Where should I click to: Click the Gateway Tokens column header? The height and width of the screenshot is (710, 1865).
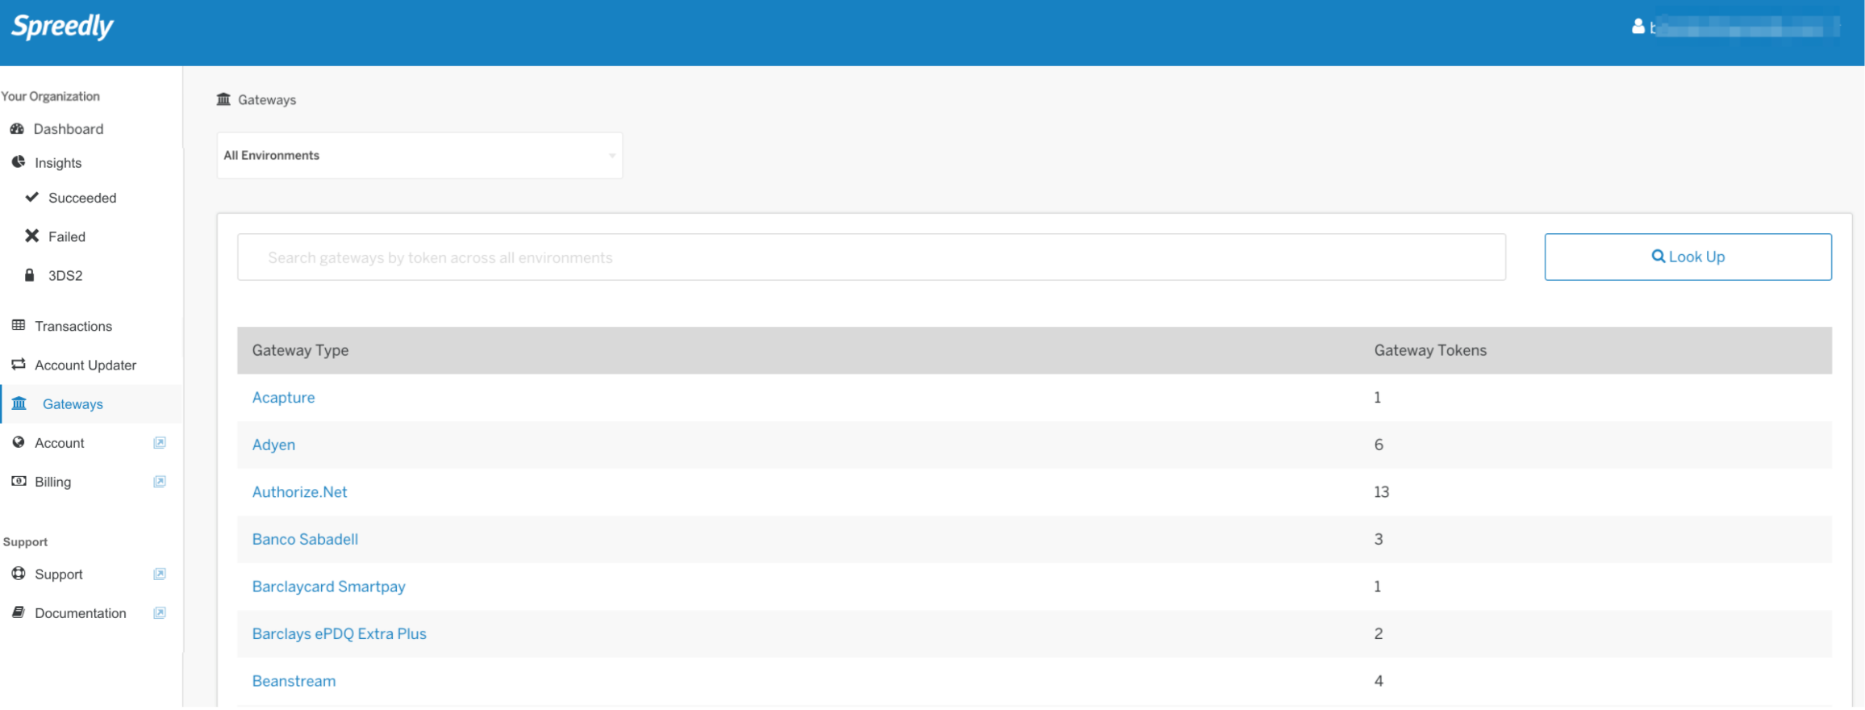pyautogui.click(x=1430, y=350)
